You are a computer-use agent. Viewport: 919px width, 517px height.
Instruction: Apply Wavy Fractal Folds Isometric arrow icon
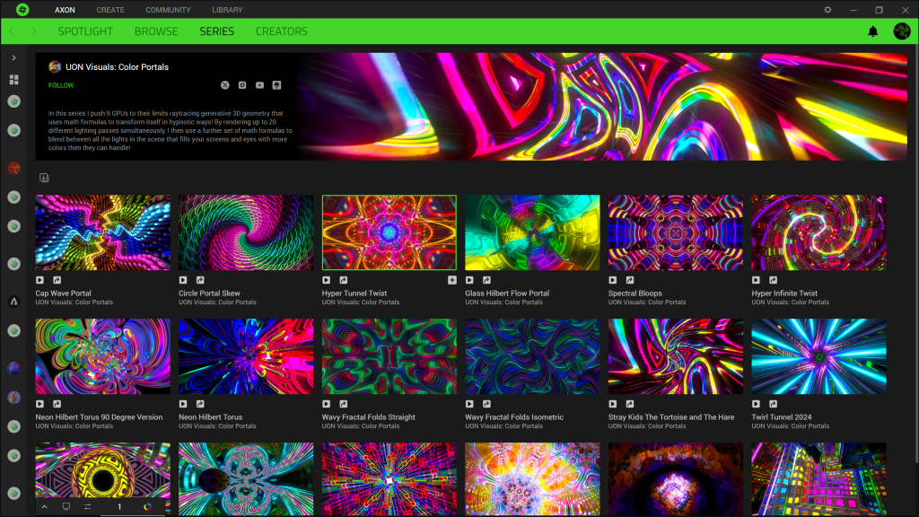click(486, 404)
